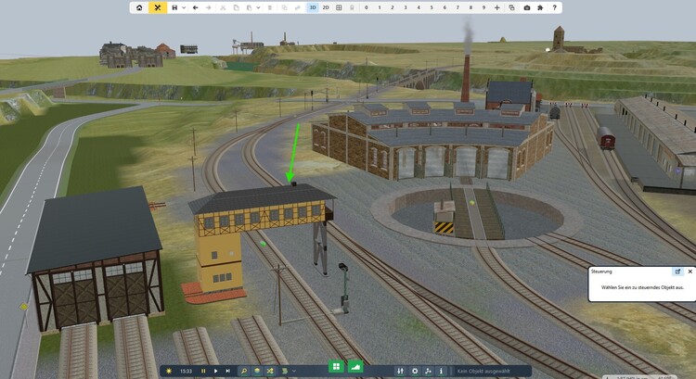The width and height of the screenshot is (696, 379).
Task: Switch to 2D view mode
Action: 326,7
